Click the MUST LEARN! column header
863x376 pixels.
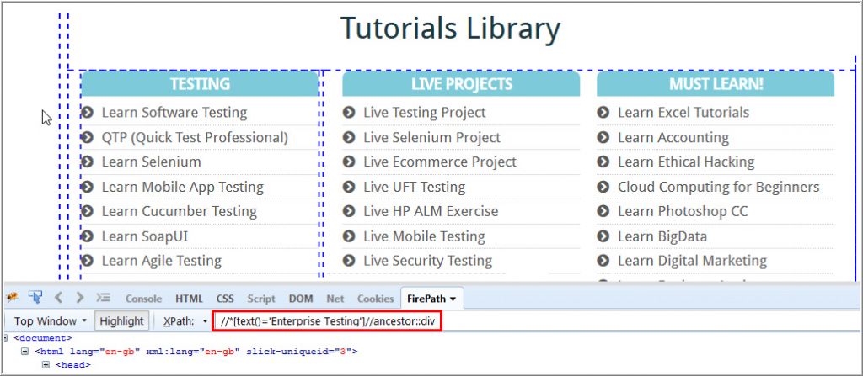point(716,84)
